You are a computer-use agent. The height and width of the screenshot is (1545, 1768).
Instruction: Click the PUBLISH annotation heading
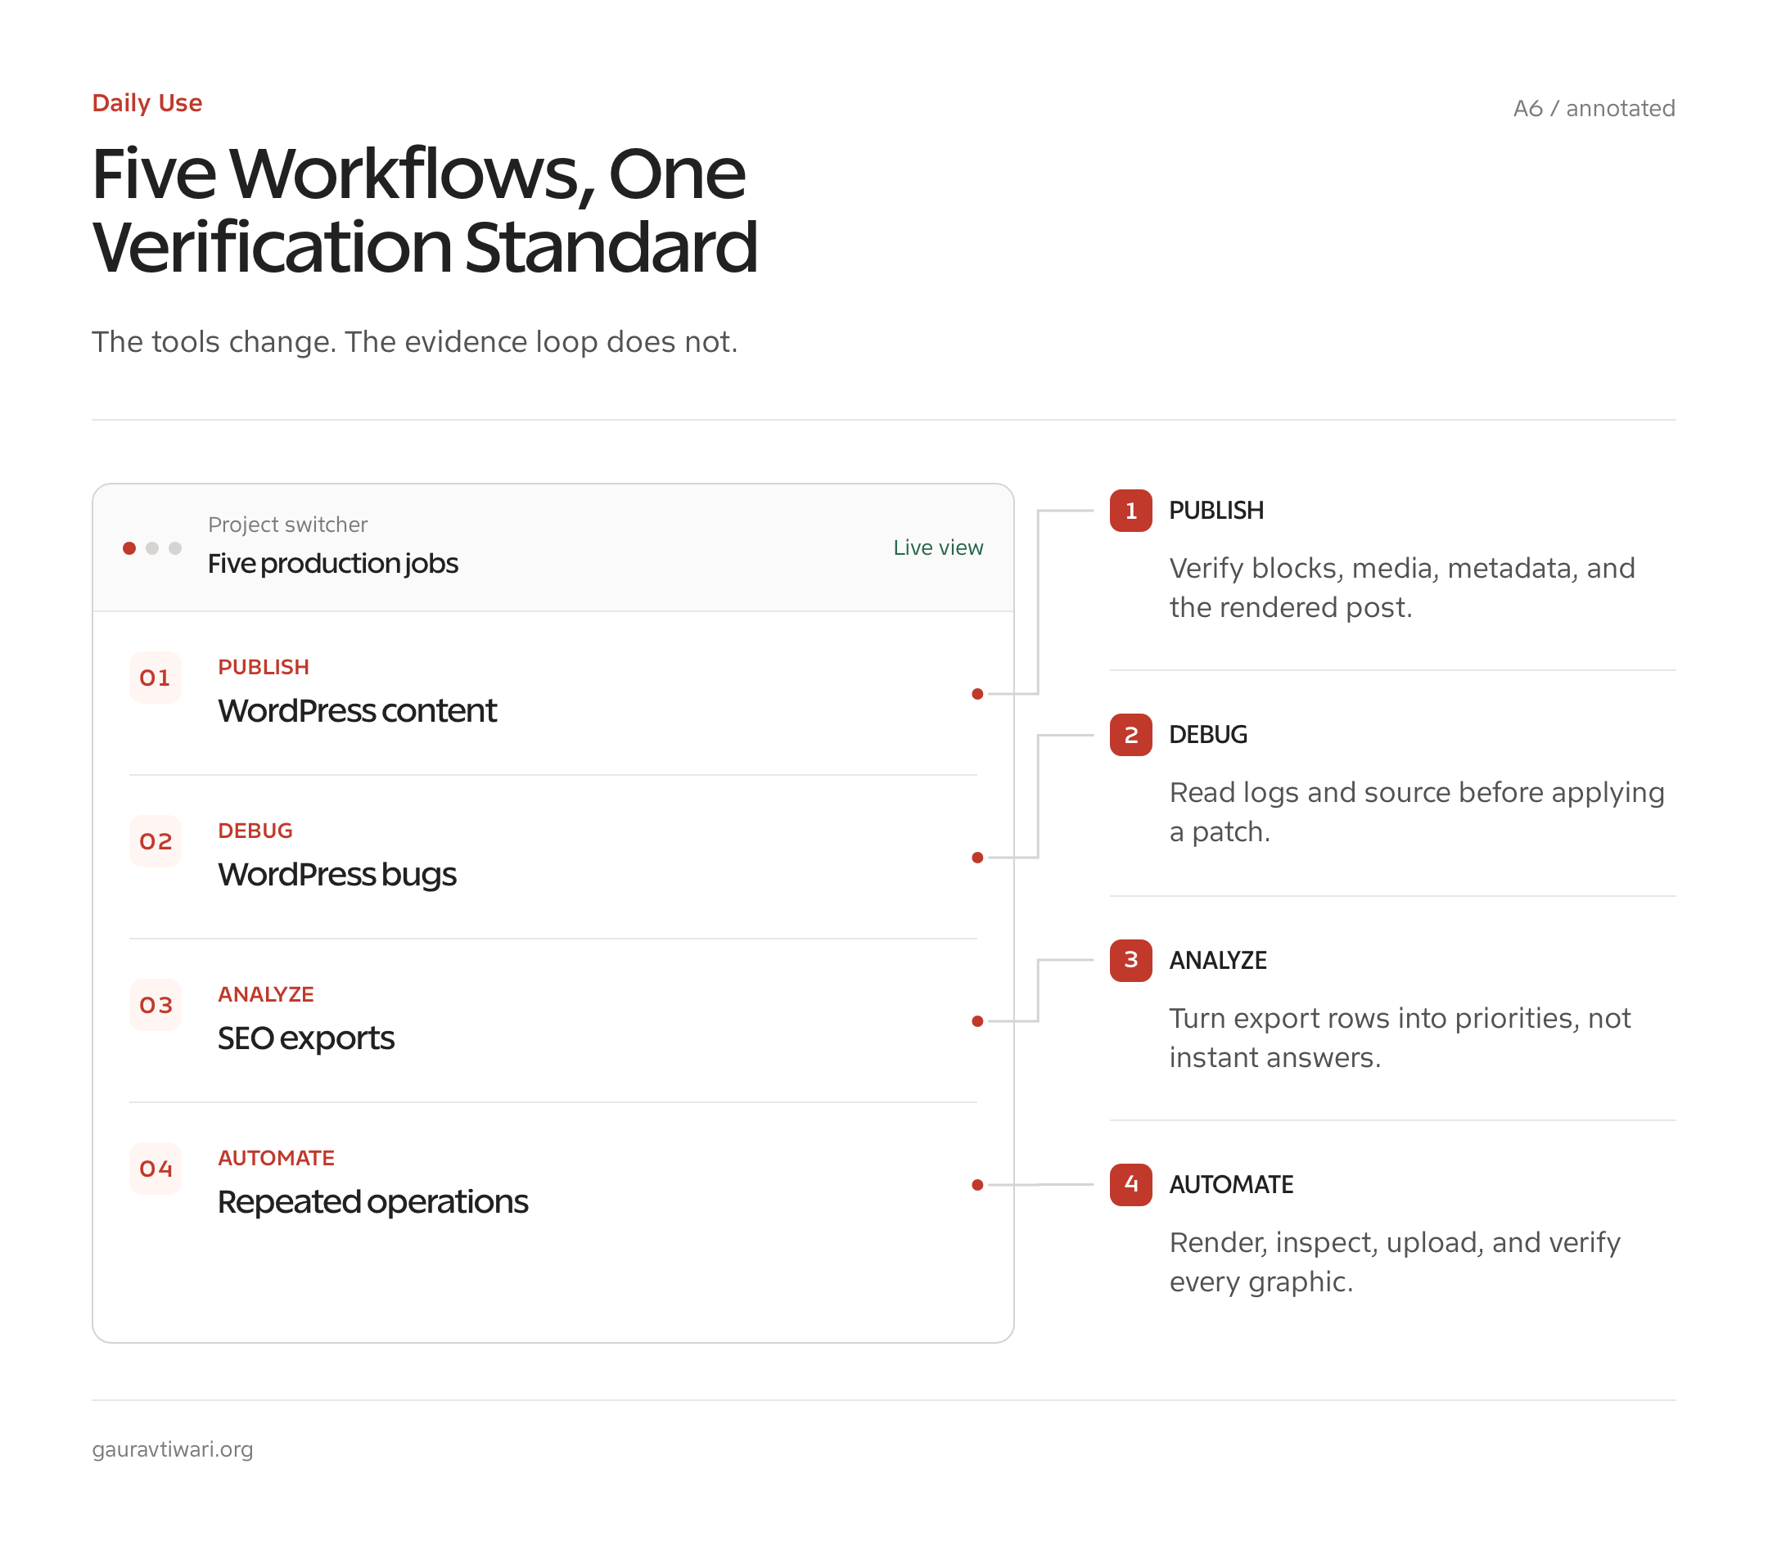point(1216,511)
